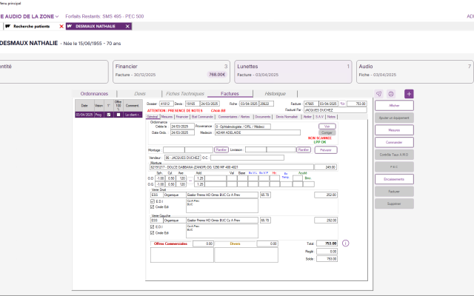The width and height of the screenshot is (474, 296).
Task: Toggle the E.D.I checkbox under Verre Droit
Action: [x=153, y=201]
